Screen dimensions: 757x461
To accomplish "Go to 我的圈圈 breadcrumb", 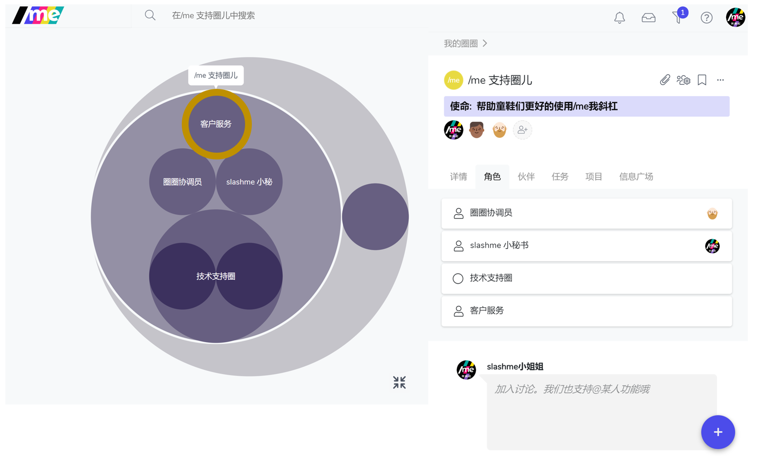I will (461, 43).
